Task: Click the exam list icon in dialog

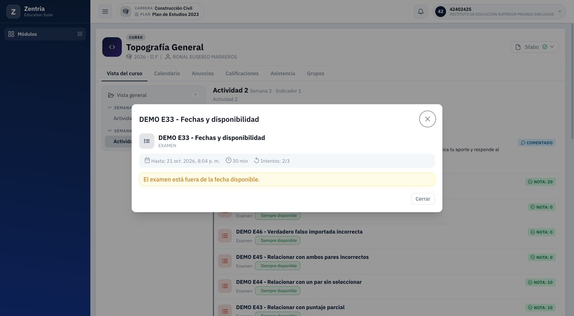Action: coord(147,141)
